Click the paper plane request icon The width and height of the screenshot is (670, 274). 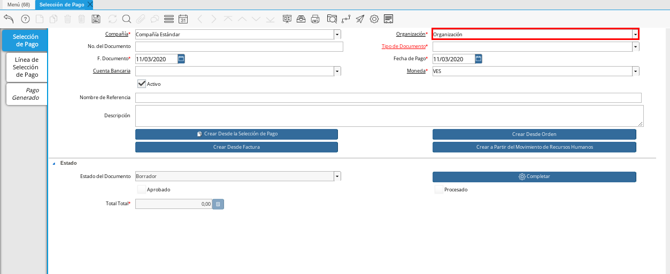click(360, 19)
